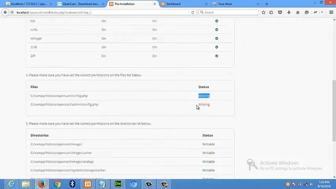Open the toolbar dropdown arrow near menu
336x189 pixels.
click(322, 13)
